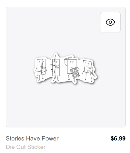The image size is (130, 153).
Task: Click the tilted character holding the axe
Action: (88, 70)
